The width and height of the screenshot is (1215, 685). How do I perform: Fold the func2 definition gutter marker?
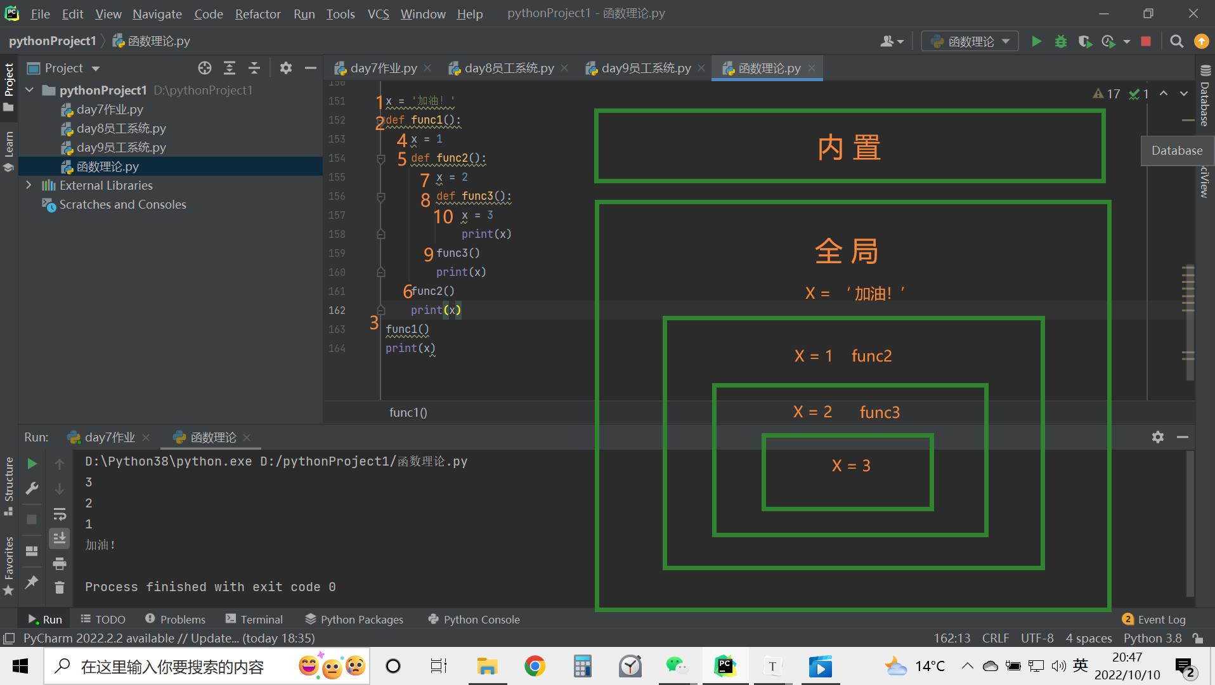click(381, 158)
